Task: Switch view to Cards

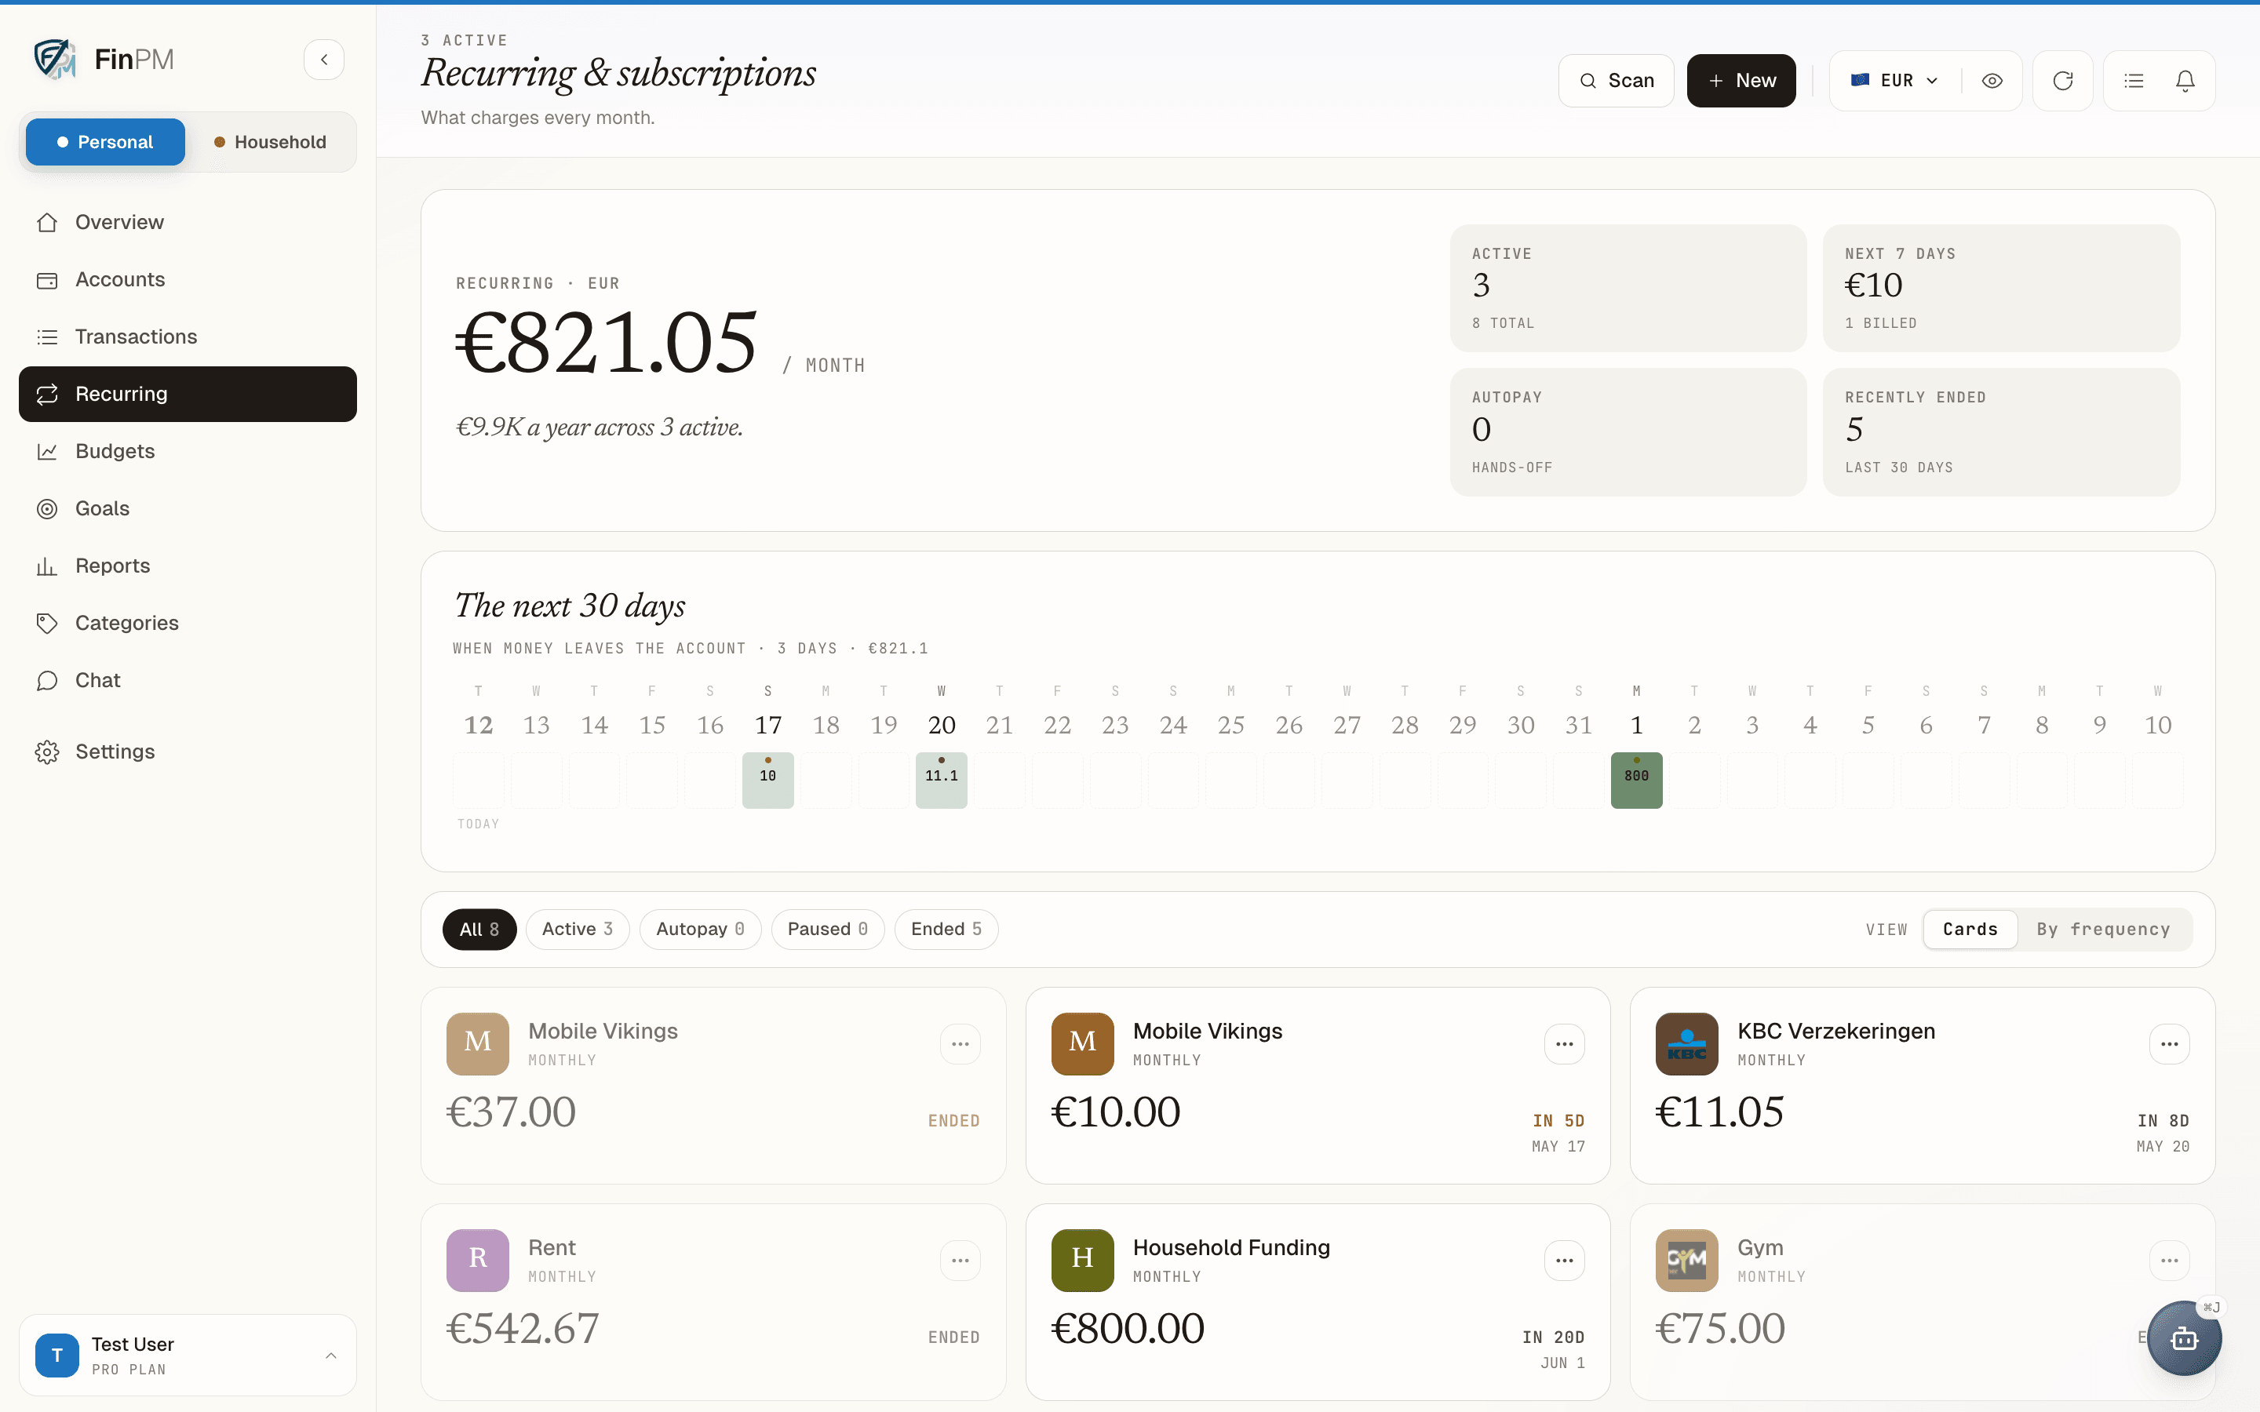Action: tap(1970, 930)
